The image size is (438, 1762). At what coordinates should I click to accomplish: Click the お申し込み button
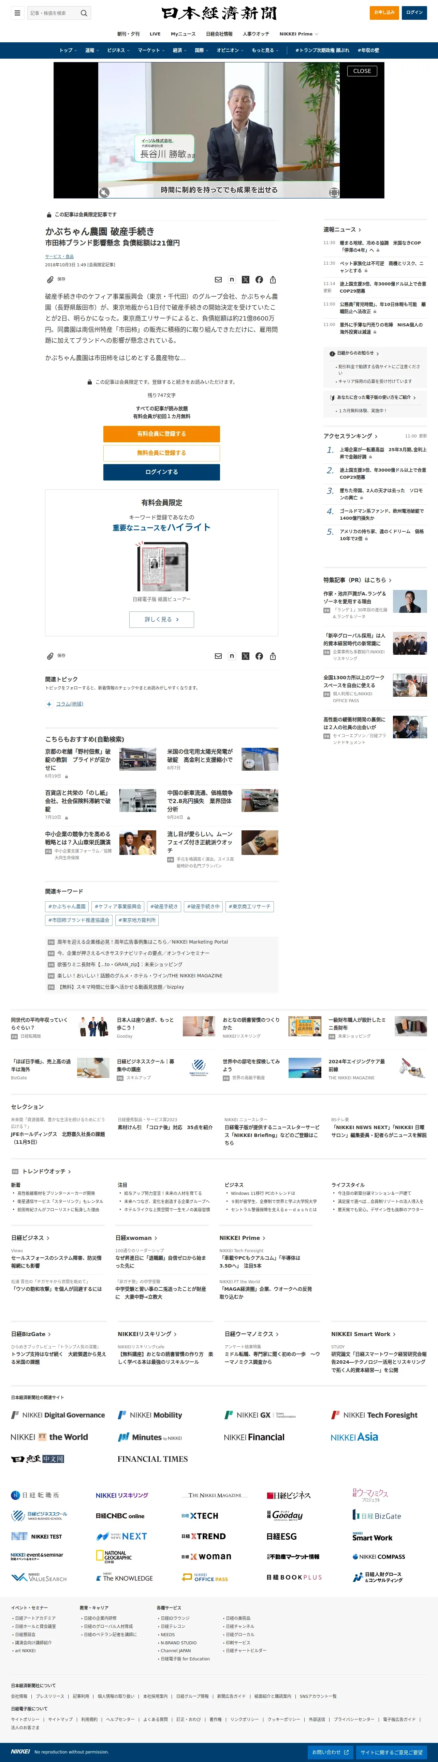click(384, 12)
